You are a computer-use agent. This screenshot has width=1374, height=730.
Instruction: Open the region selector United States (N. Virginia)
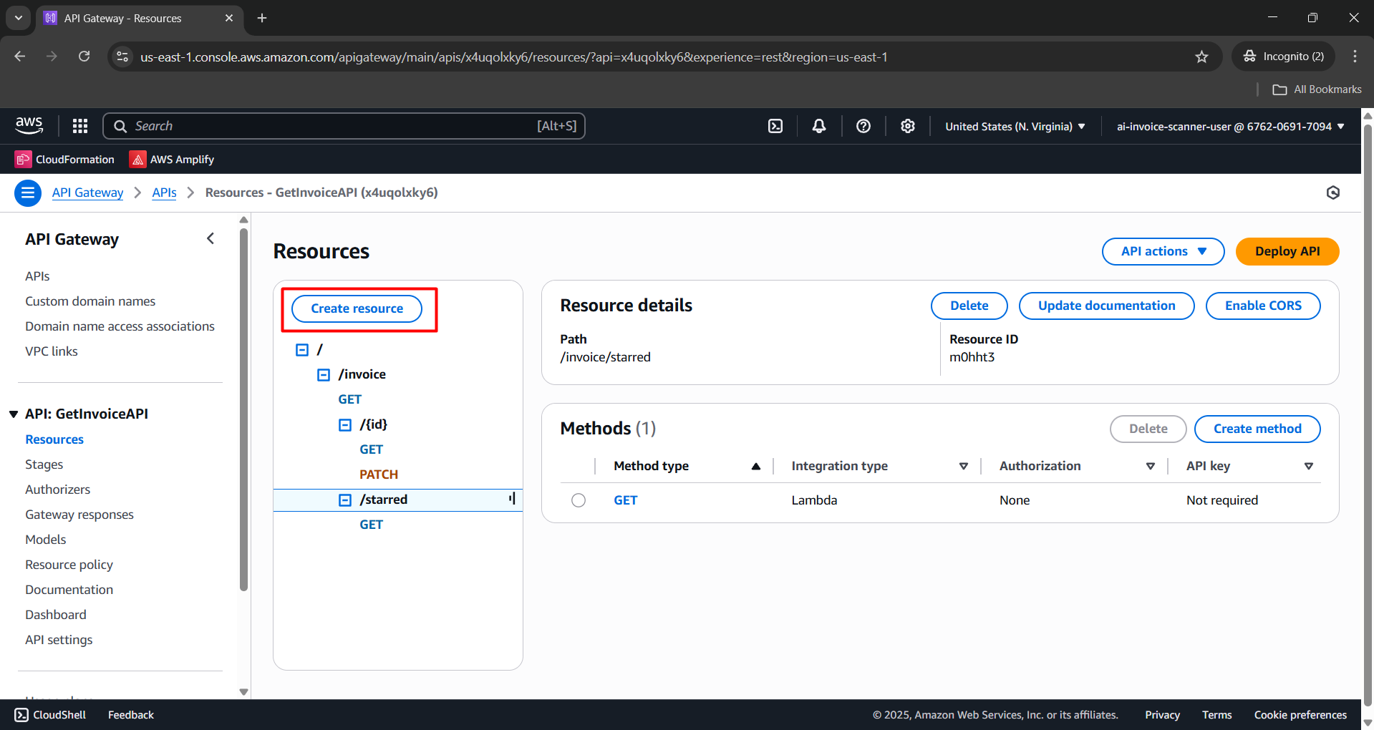click(1015, 126)
